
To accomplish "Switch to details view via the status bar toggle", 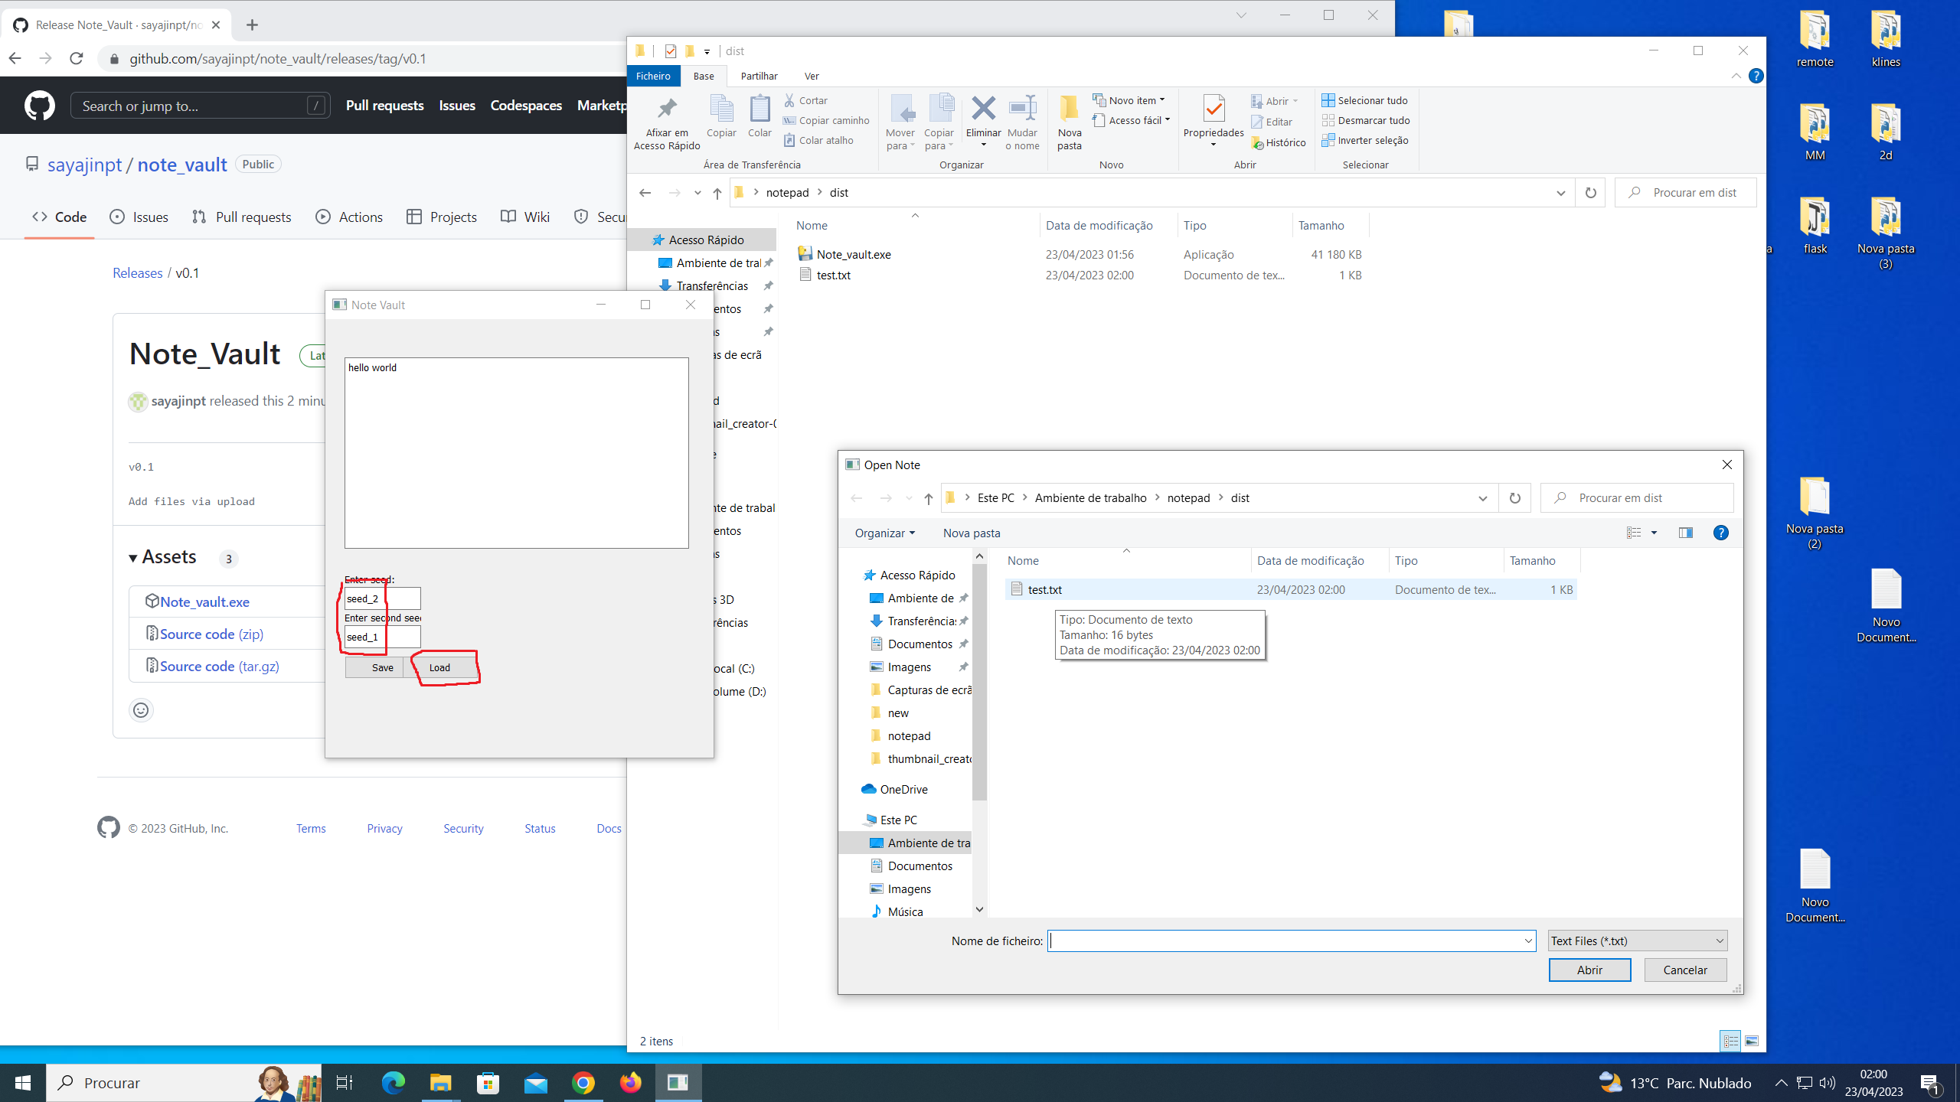I will 1731,1041.
